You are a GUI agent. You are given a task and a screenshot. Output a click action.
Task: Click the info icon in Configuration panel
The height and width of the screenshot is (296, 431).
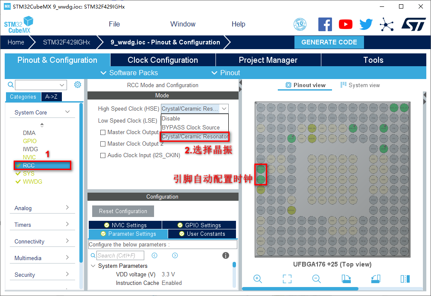tap(226, 255)
